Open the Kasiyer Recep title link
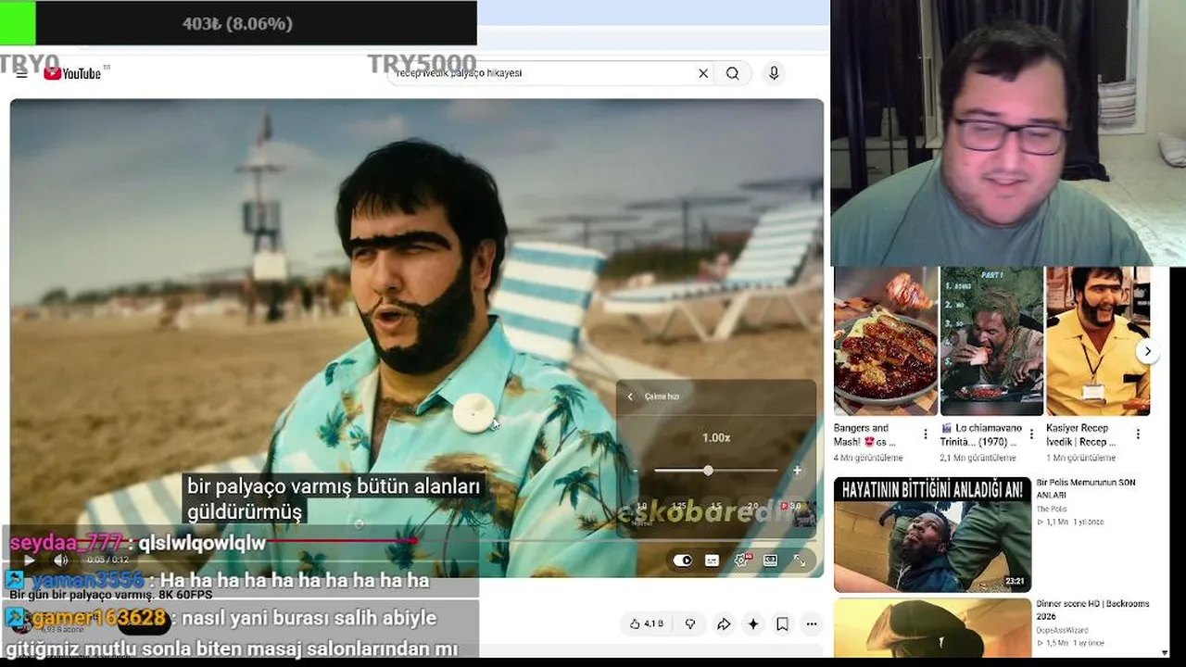 coord(1080,435)
